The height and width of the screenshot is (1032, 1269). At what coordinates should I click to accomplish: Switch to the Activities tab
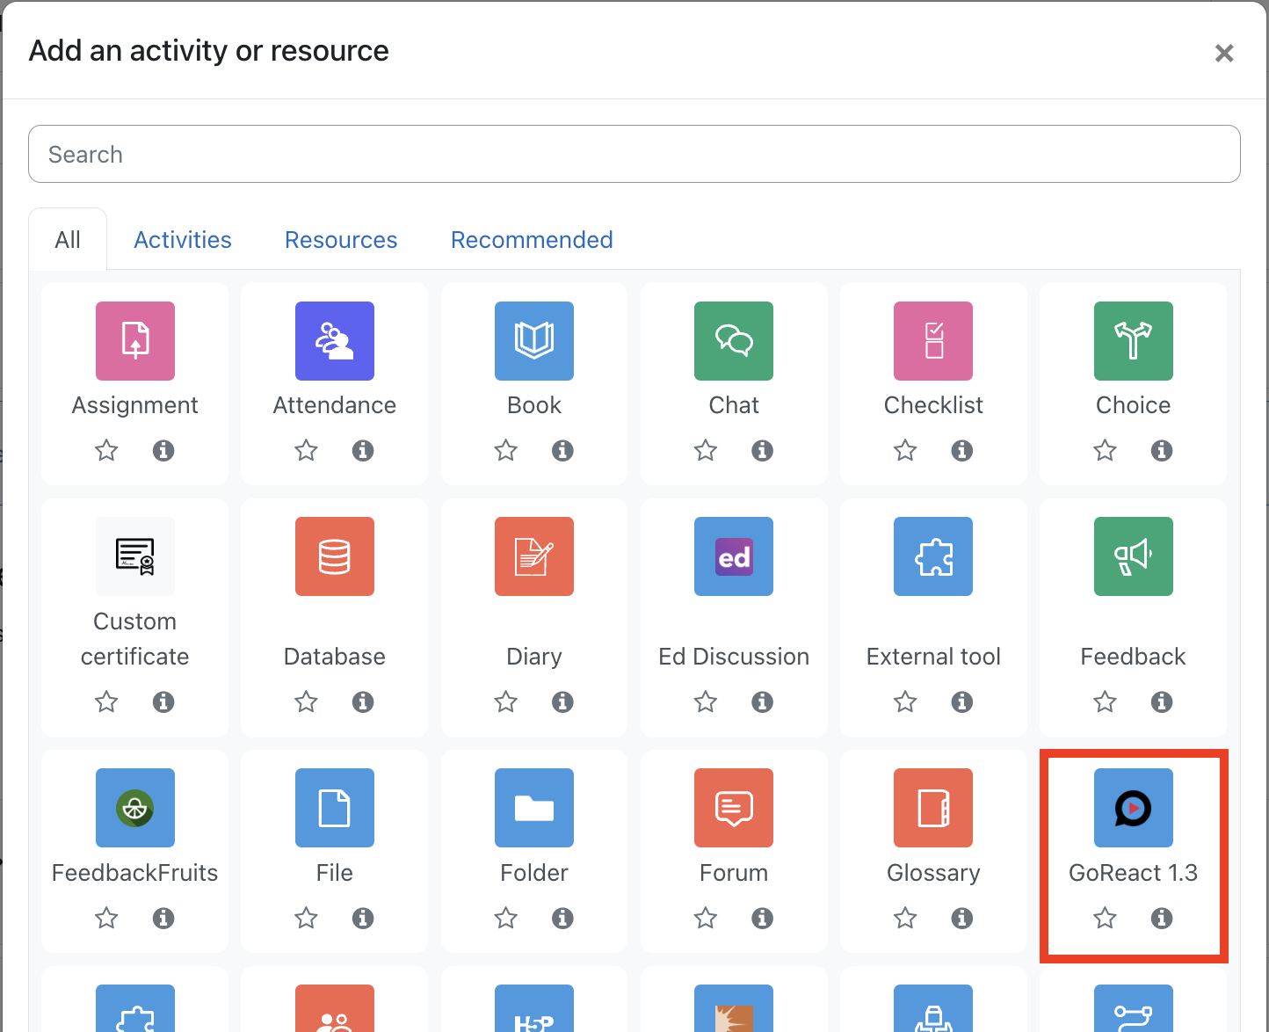click(183, 240)
